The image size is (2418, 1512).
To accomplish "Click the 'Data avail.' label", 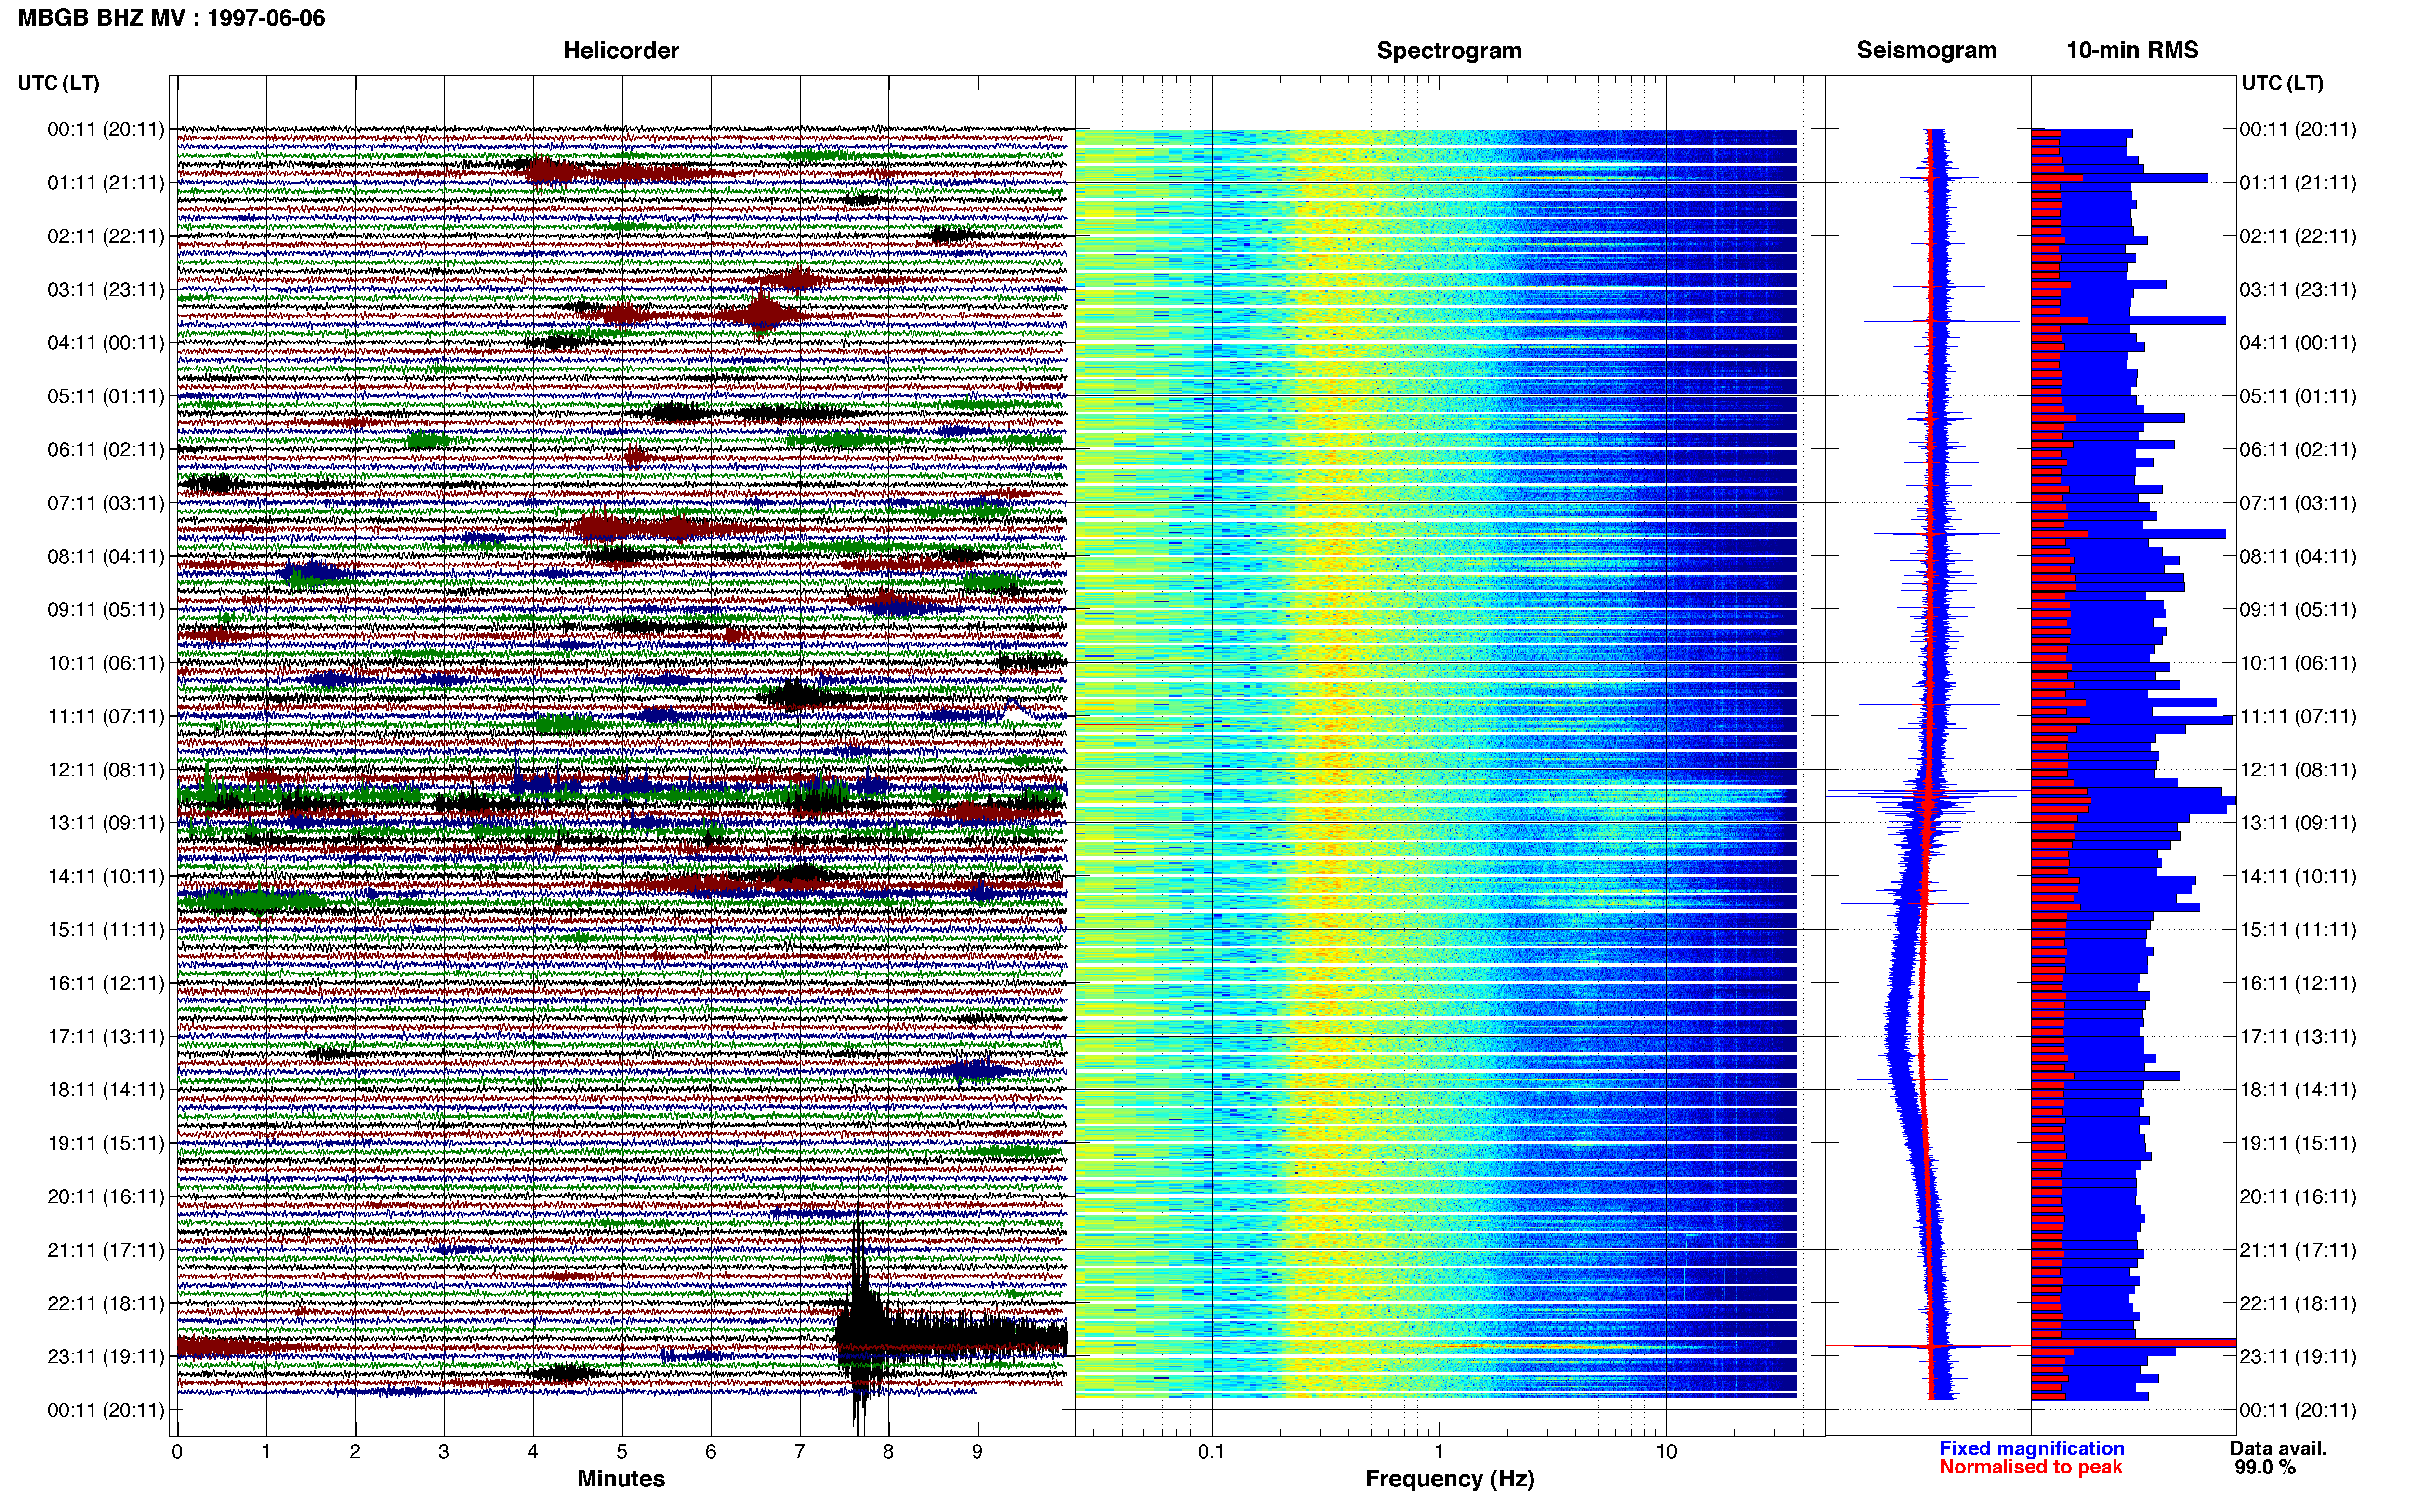I will (2278, 1449).
